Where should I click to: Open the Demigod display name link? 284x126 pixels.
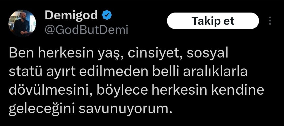pyautogui.click(x=71, y=15)
